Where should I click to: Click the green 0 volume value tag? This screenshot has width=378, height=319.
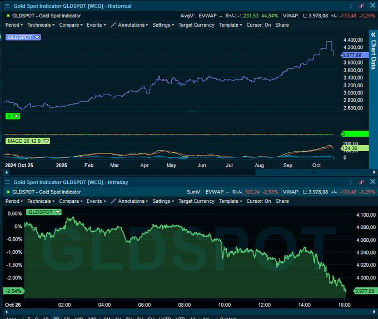[x=355, y=134]
